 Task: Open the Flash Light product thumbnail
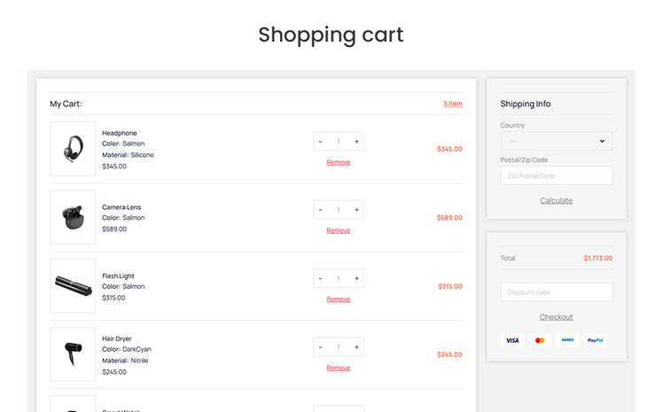[x=73, y=285]
